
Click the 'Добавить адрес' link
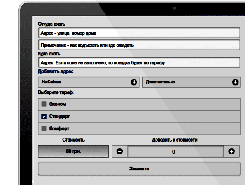pos(56,71)
